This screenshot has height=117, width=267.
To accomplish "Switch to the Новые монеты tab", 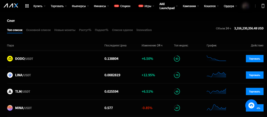I will coord(65,30).
